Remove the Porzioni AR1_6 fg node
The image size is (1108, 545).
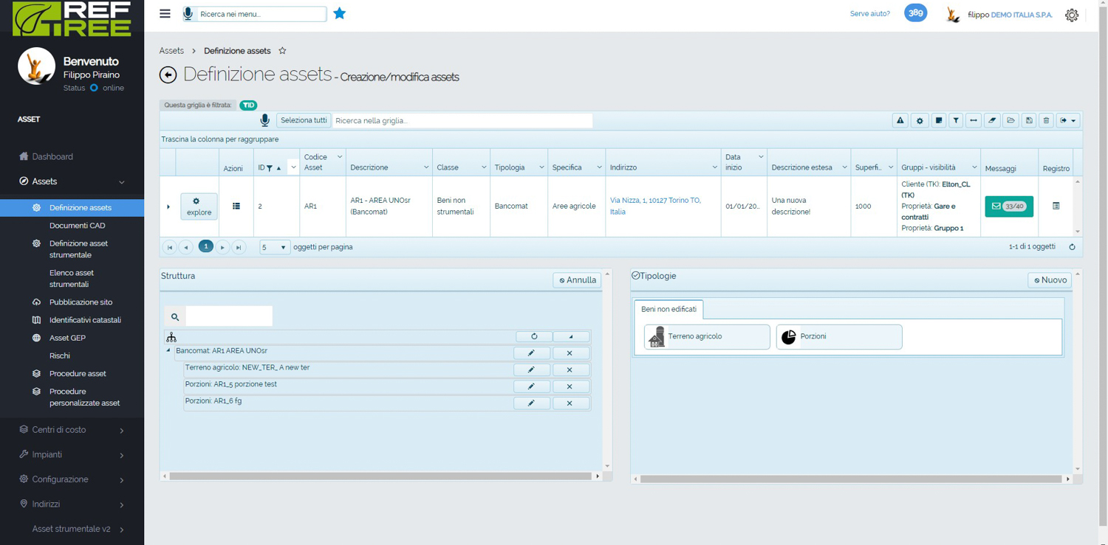[x=570, y=403]
